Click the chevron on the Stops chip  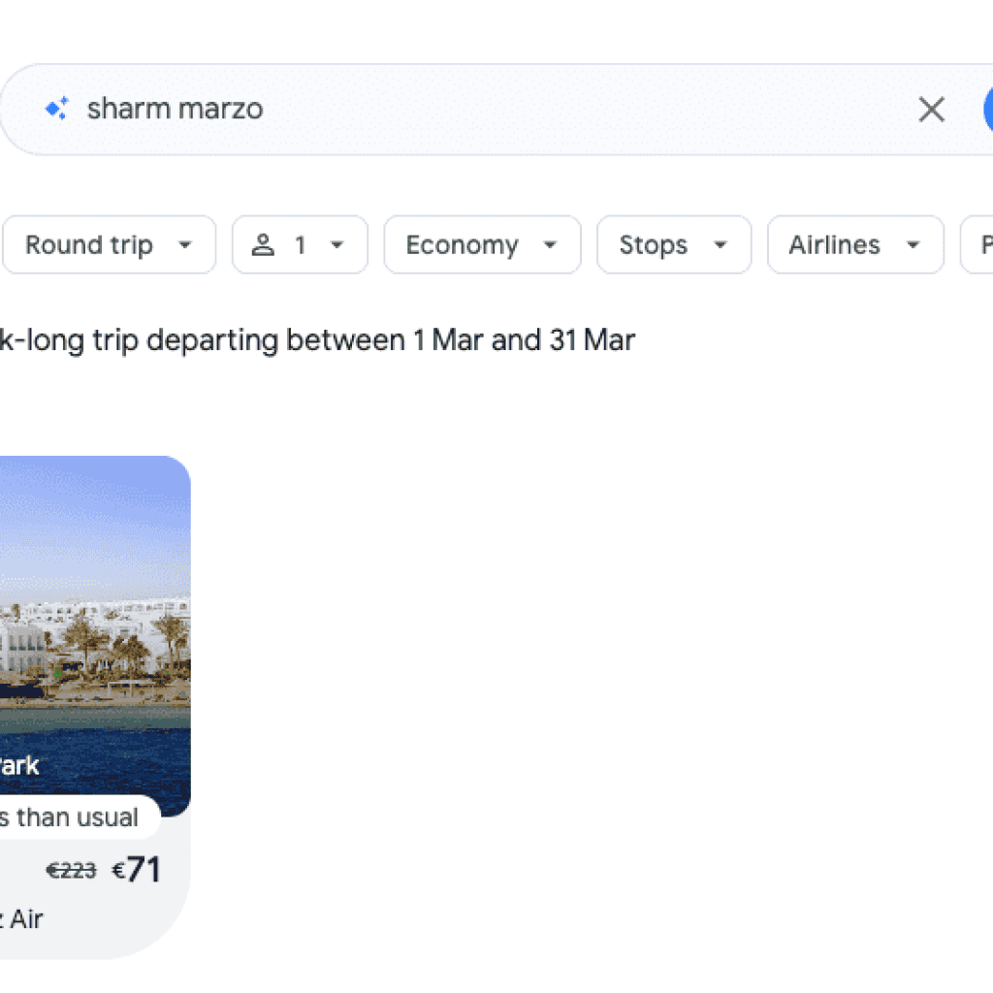[720, 245]
